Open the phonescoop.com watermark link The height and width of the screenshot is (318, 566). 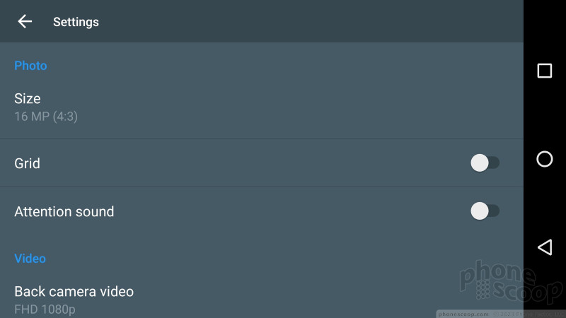click(463, 314)
